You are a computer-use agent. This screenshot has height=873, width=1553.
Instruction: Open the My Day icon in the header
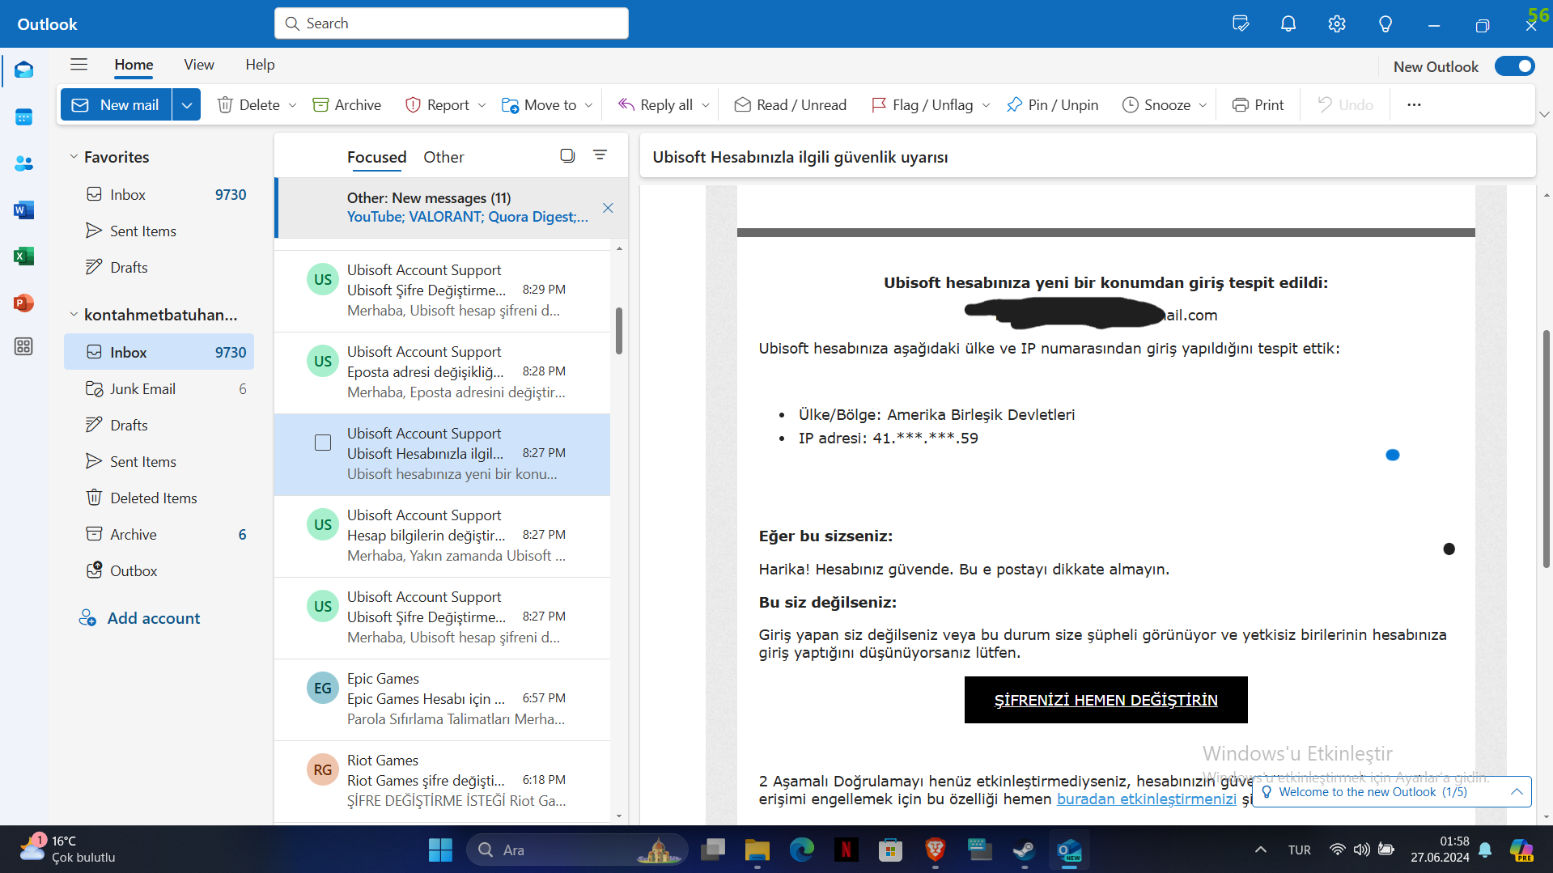(x=1240, y=24)
